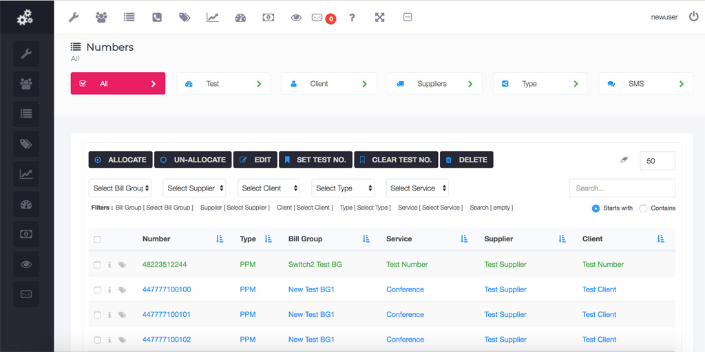This screenshot has width=705, height=352.
Task: Switch to the SMS filter tab
Action: click(645, 84)
